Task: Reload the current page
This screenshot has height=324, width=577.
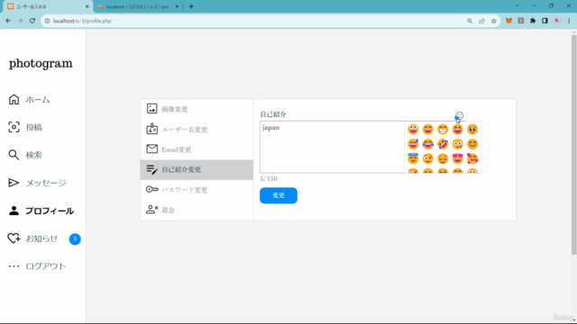Action: 32,21
